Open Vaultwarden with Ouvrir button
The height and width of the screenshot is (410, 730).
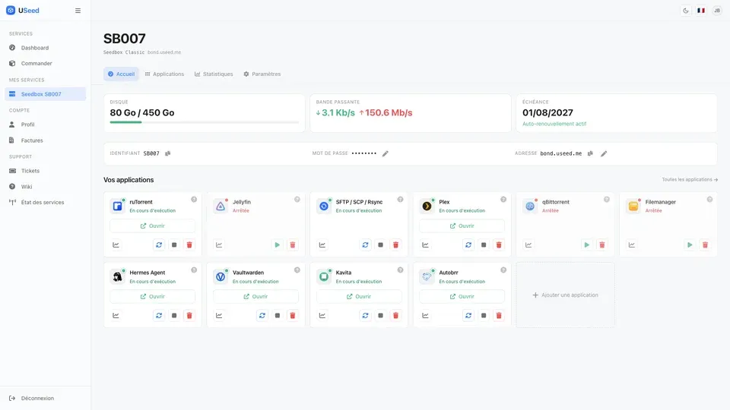256,297
